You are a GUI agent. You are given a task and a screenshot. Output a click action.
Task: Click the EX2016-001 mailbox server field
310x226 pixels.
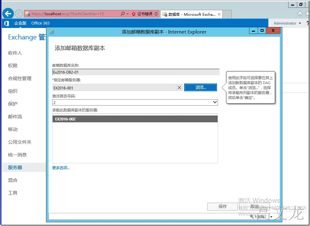pyautogui.click(x=114, y=88)
